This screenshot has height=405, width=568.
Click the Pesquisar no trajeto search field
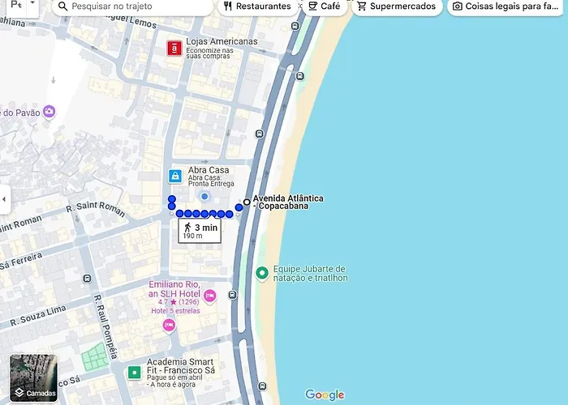pos(133,6)
